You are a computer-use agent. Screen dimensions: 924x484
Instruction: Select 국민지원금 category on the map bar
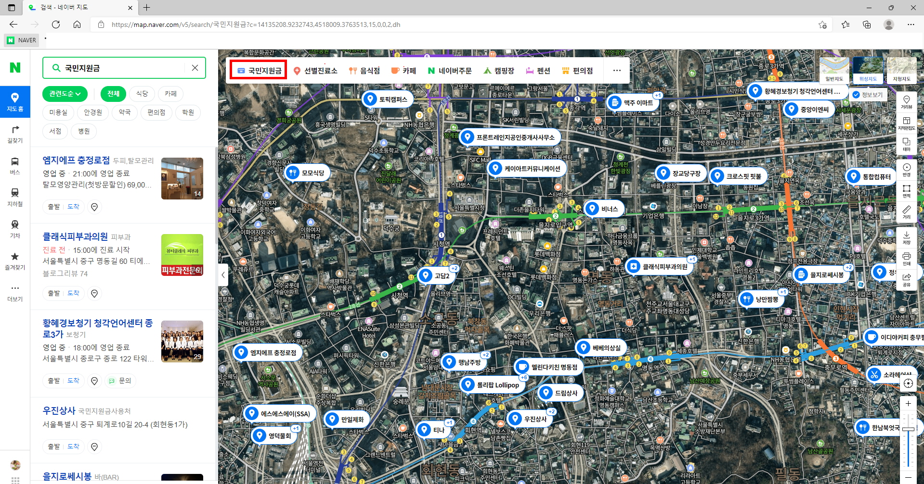[259, 71]
